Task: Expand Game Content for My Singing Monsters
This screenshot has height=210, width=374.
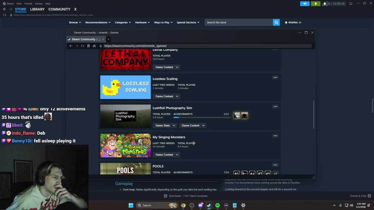Action: click(167, 155)
